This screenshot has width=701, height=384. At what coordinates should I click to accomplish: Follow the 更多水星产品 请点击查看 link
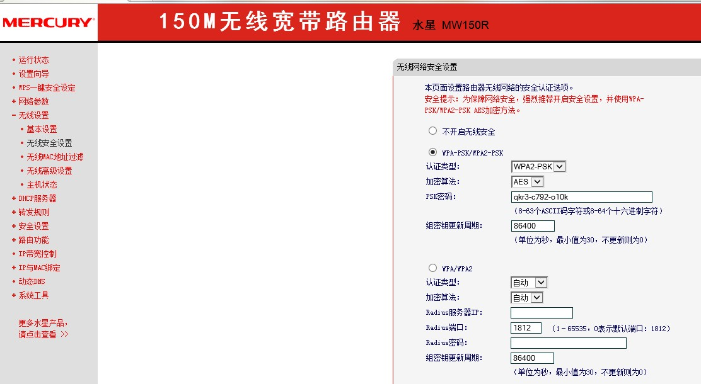point(43,329)
